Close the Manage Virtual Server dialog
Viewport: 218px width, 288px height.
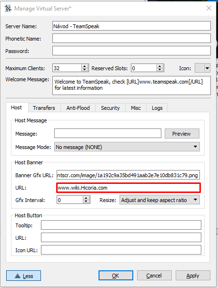(209, 8)
